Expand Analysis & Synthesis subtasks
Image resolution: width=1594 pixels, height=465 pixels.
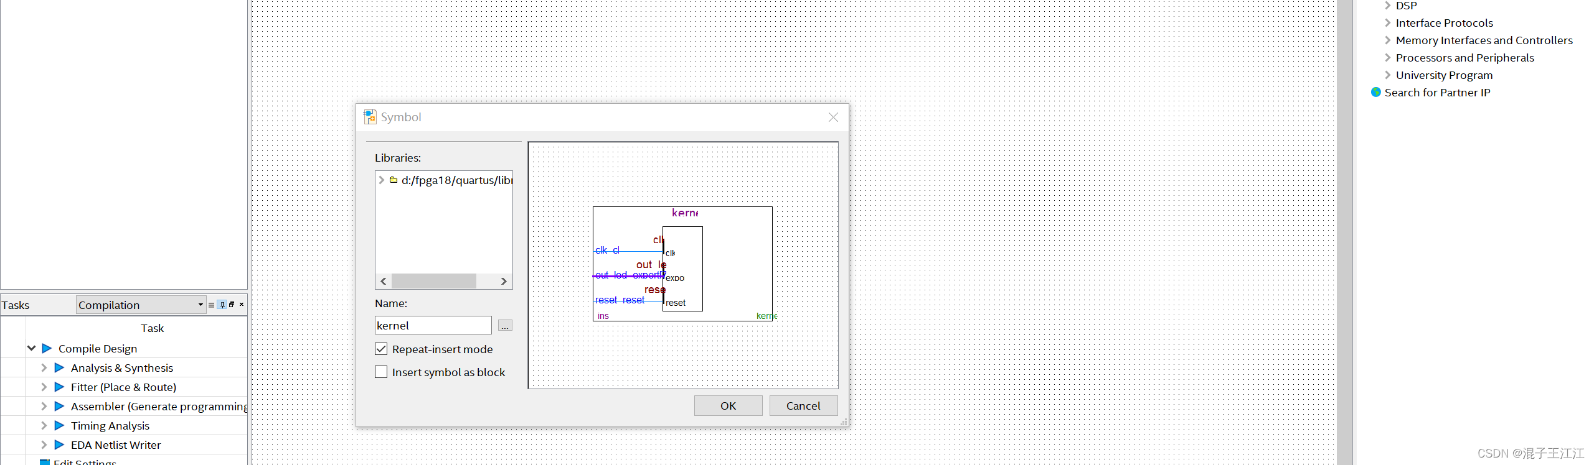click(44, 367)
